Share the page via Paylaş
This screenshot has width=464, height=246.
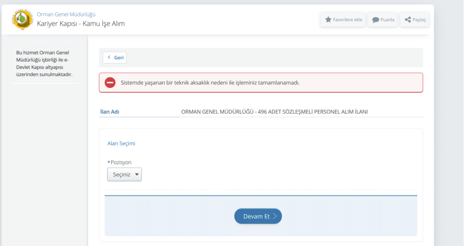(419, 20)
